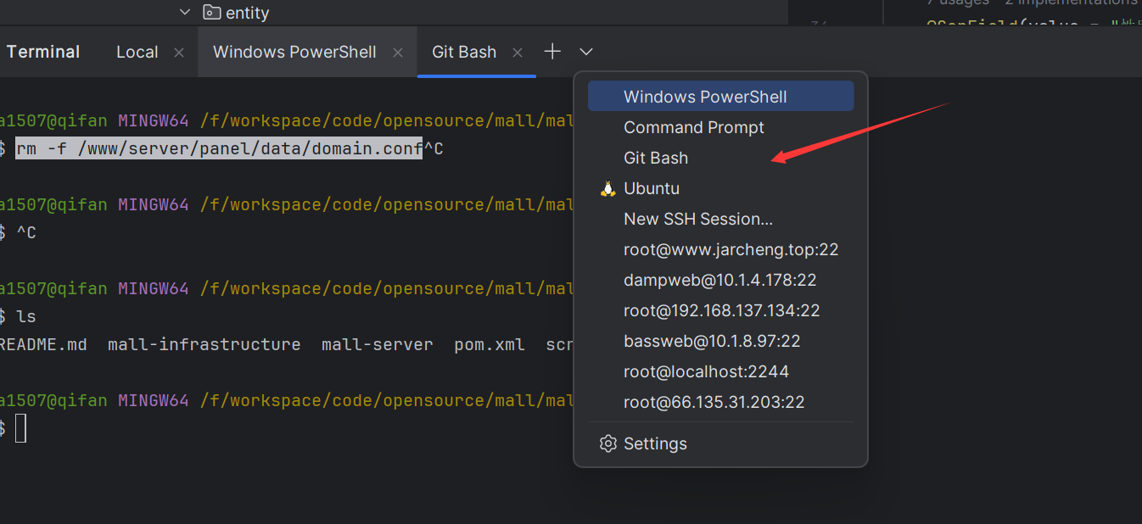This screenshot has height=524, width=1142.
Task: Click the entity folder icon in the breadcrumb
Action: 210,12
